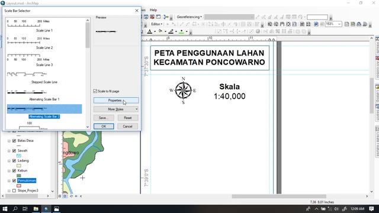Click Reset button in Scale Bar Selector
Viewport: 379px width, 213px height.
pos(128,118)
